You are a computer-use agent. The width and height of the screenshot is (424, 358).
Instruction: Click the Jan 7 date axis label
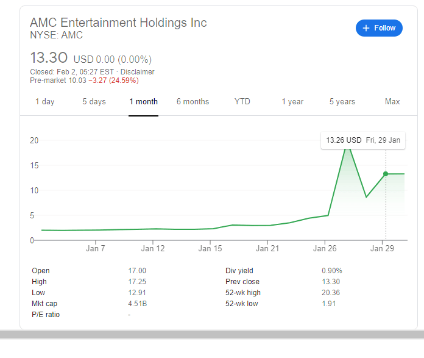(96, 248)
